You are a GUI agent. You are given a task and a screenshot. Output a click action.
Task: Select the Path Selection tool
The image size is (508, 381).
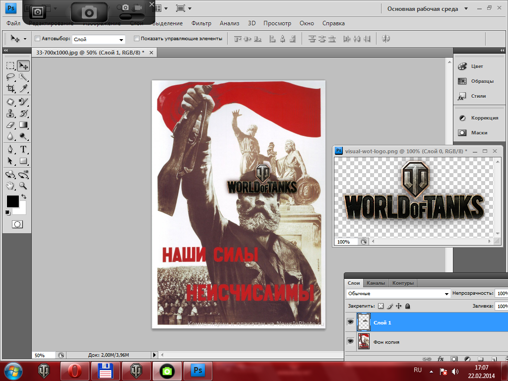(10, 161)
